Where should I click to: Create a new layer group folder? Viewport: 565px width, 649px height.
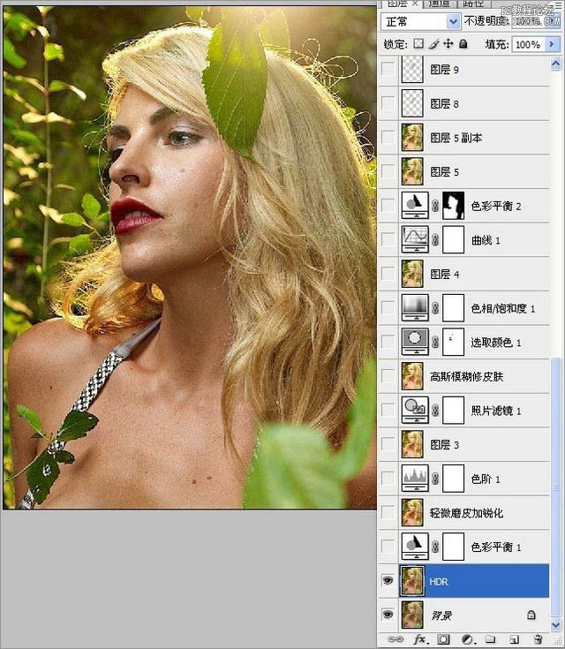click(x=491, y=639)
